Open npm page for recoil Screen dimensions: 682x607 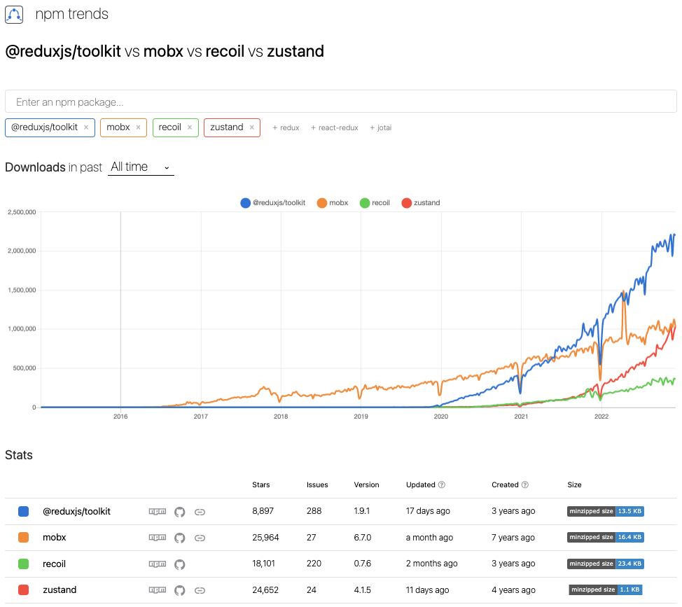158,564
